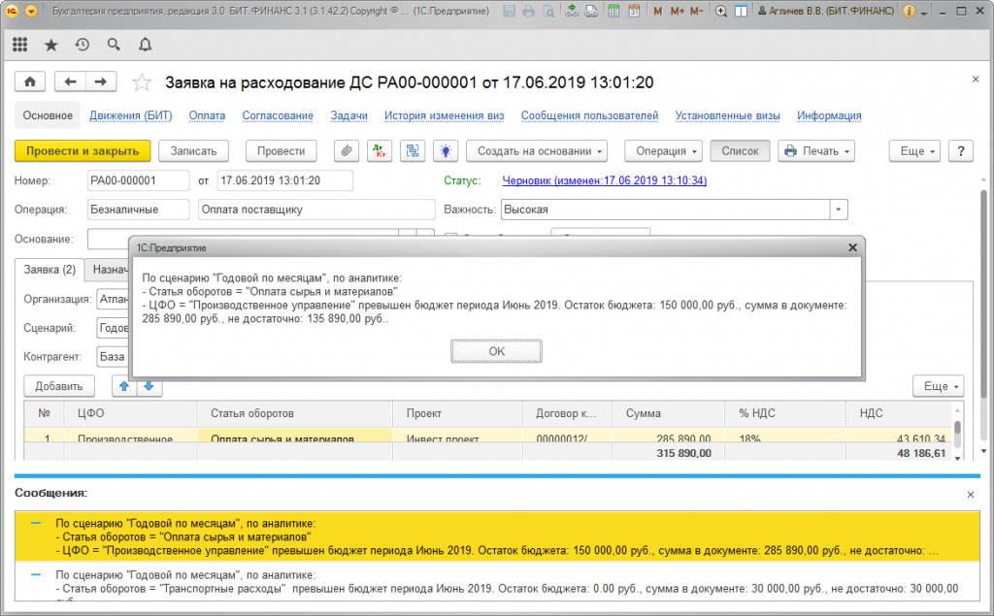Open Favorites star in top panel
Image resolution: width=994 pixels, height=616 pixels.
coord(51,45)
